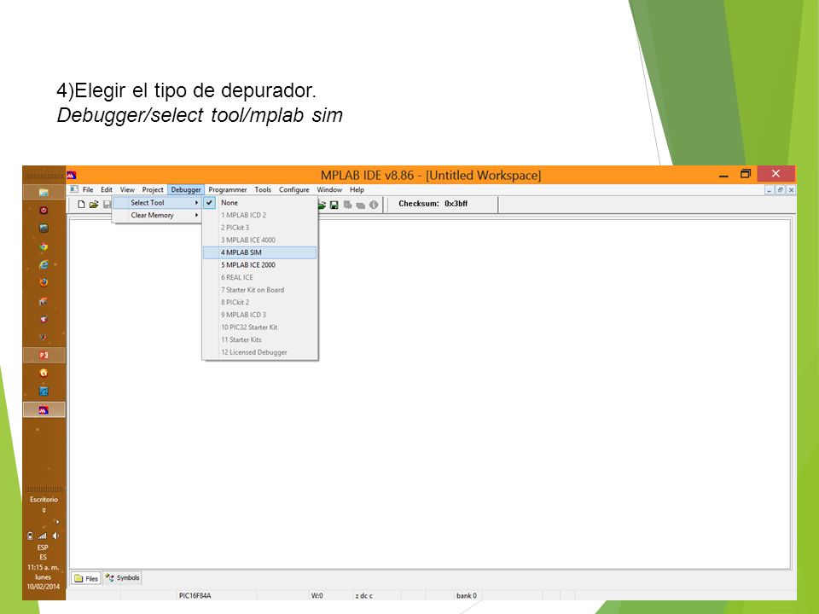Click the orange circle app icon in taskbar
819x614 pixels.
pyautogui.click(x=44, y=373)
